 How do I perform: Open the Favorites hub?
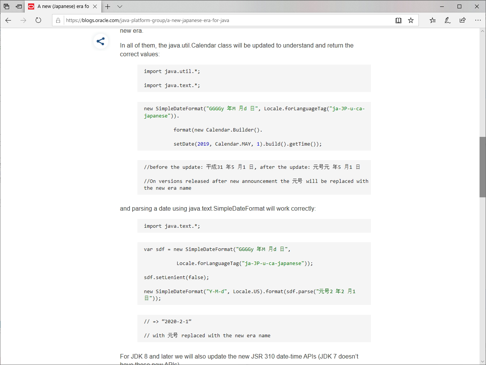[432, 21]
